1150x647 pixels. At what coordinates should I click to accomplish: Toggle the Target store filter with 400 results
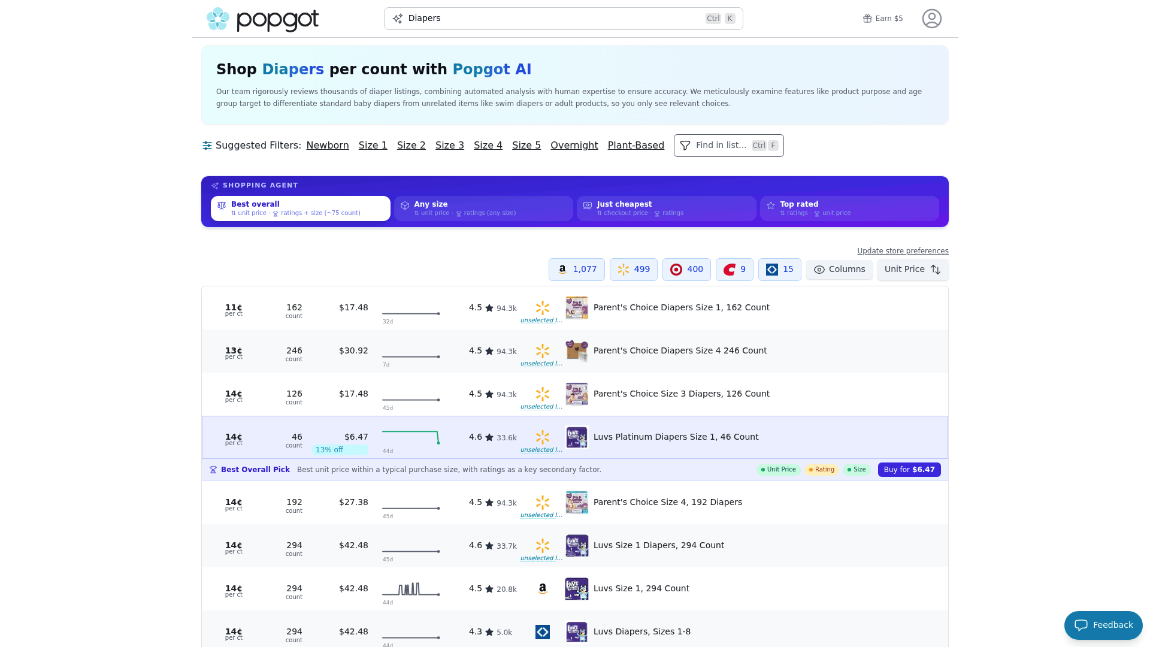(x=686, y=270)
